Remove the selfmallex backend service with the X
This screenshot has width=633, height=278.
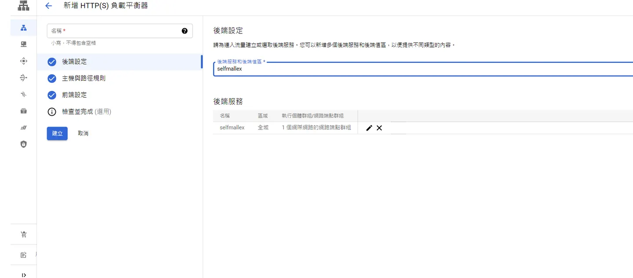pos(379,128)
